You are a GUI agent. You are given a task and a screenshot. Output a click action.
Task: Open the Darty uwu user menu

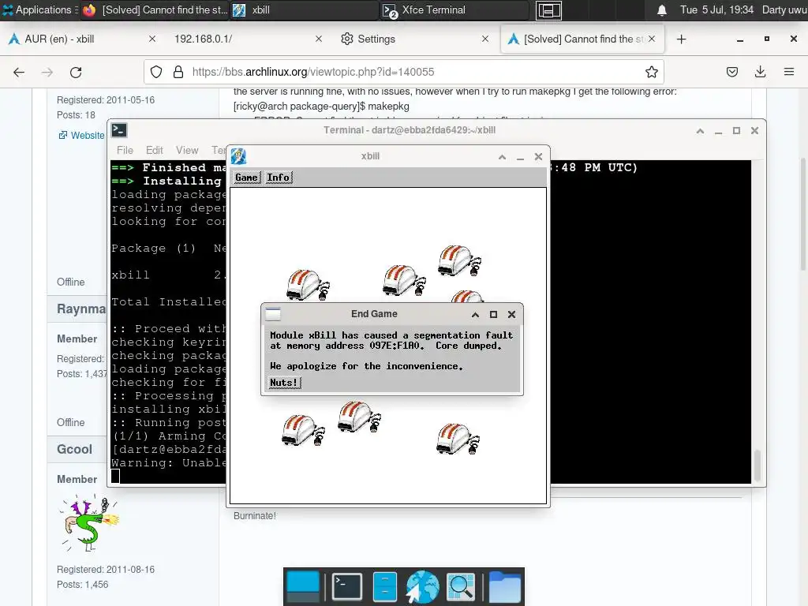click(784, 9)
